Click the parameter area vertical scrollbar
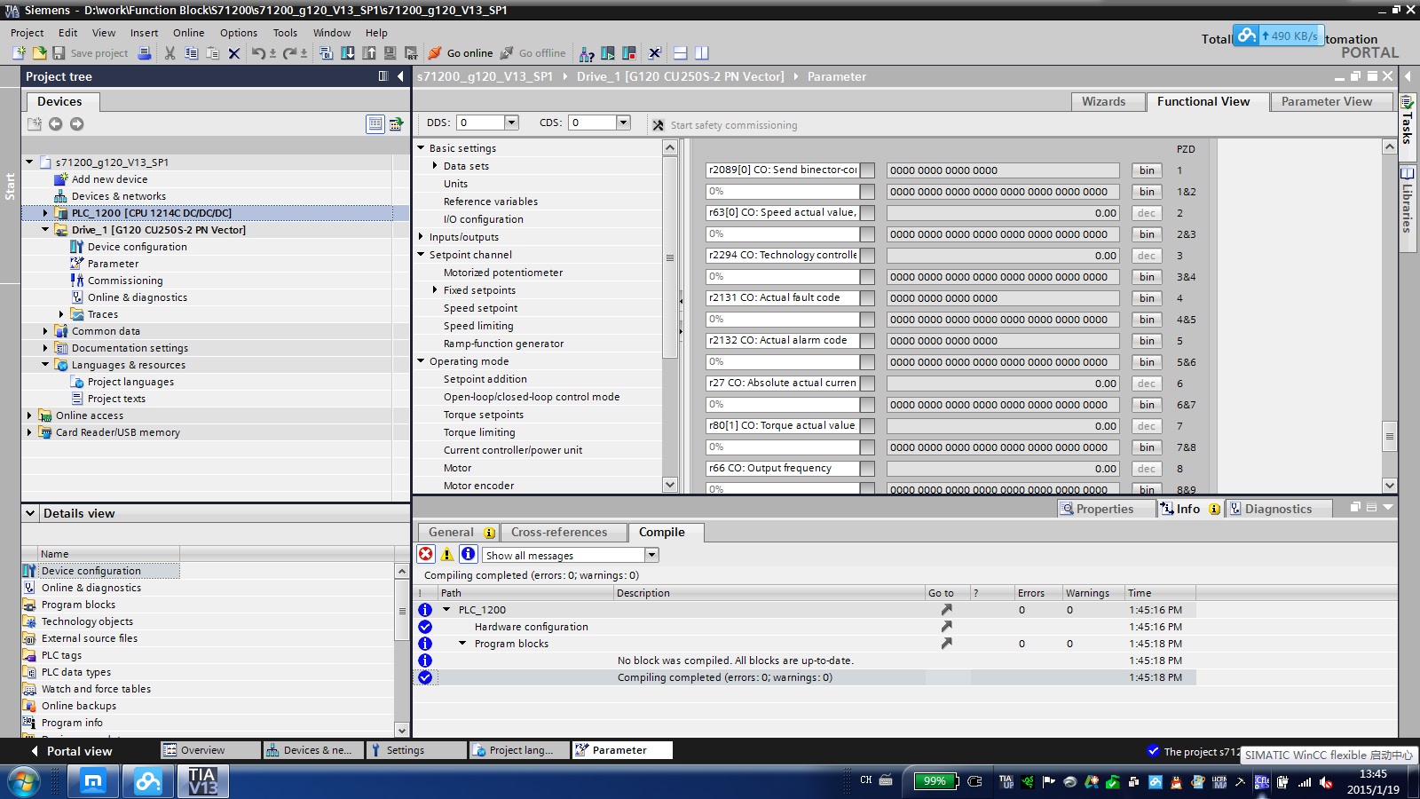Viewport: 1420px width, 799px height. [x=1390, y=315]
